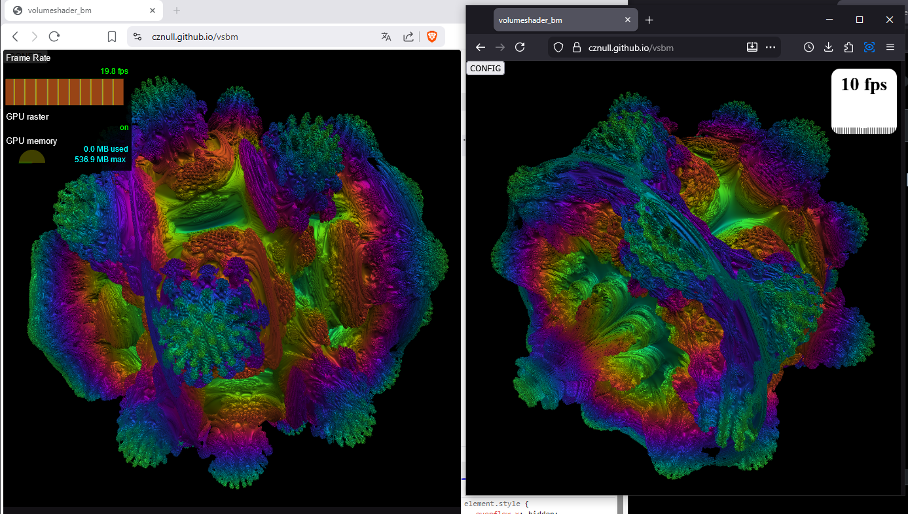This screenshot has width=908, height=514.
Task: Open the Firefox hamburger menu
Action: 890,47
